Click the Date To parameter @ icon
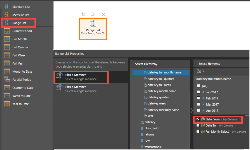 203,125
